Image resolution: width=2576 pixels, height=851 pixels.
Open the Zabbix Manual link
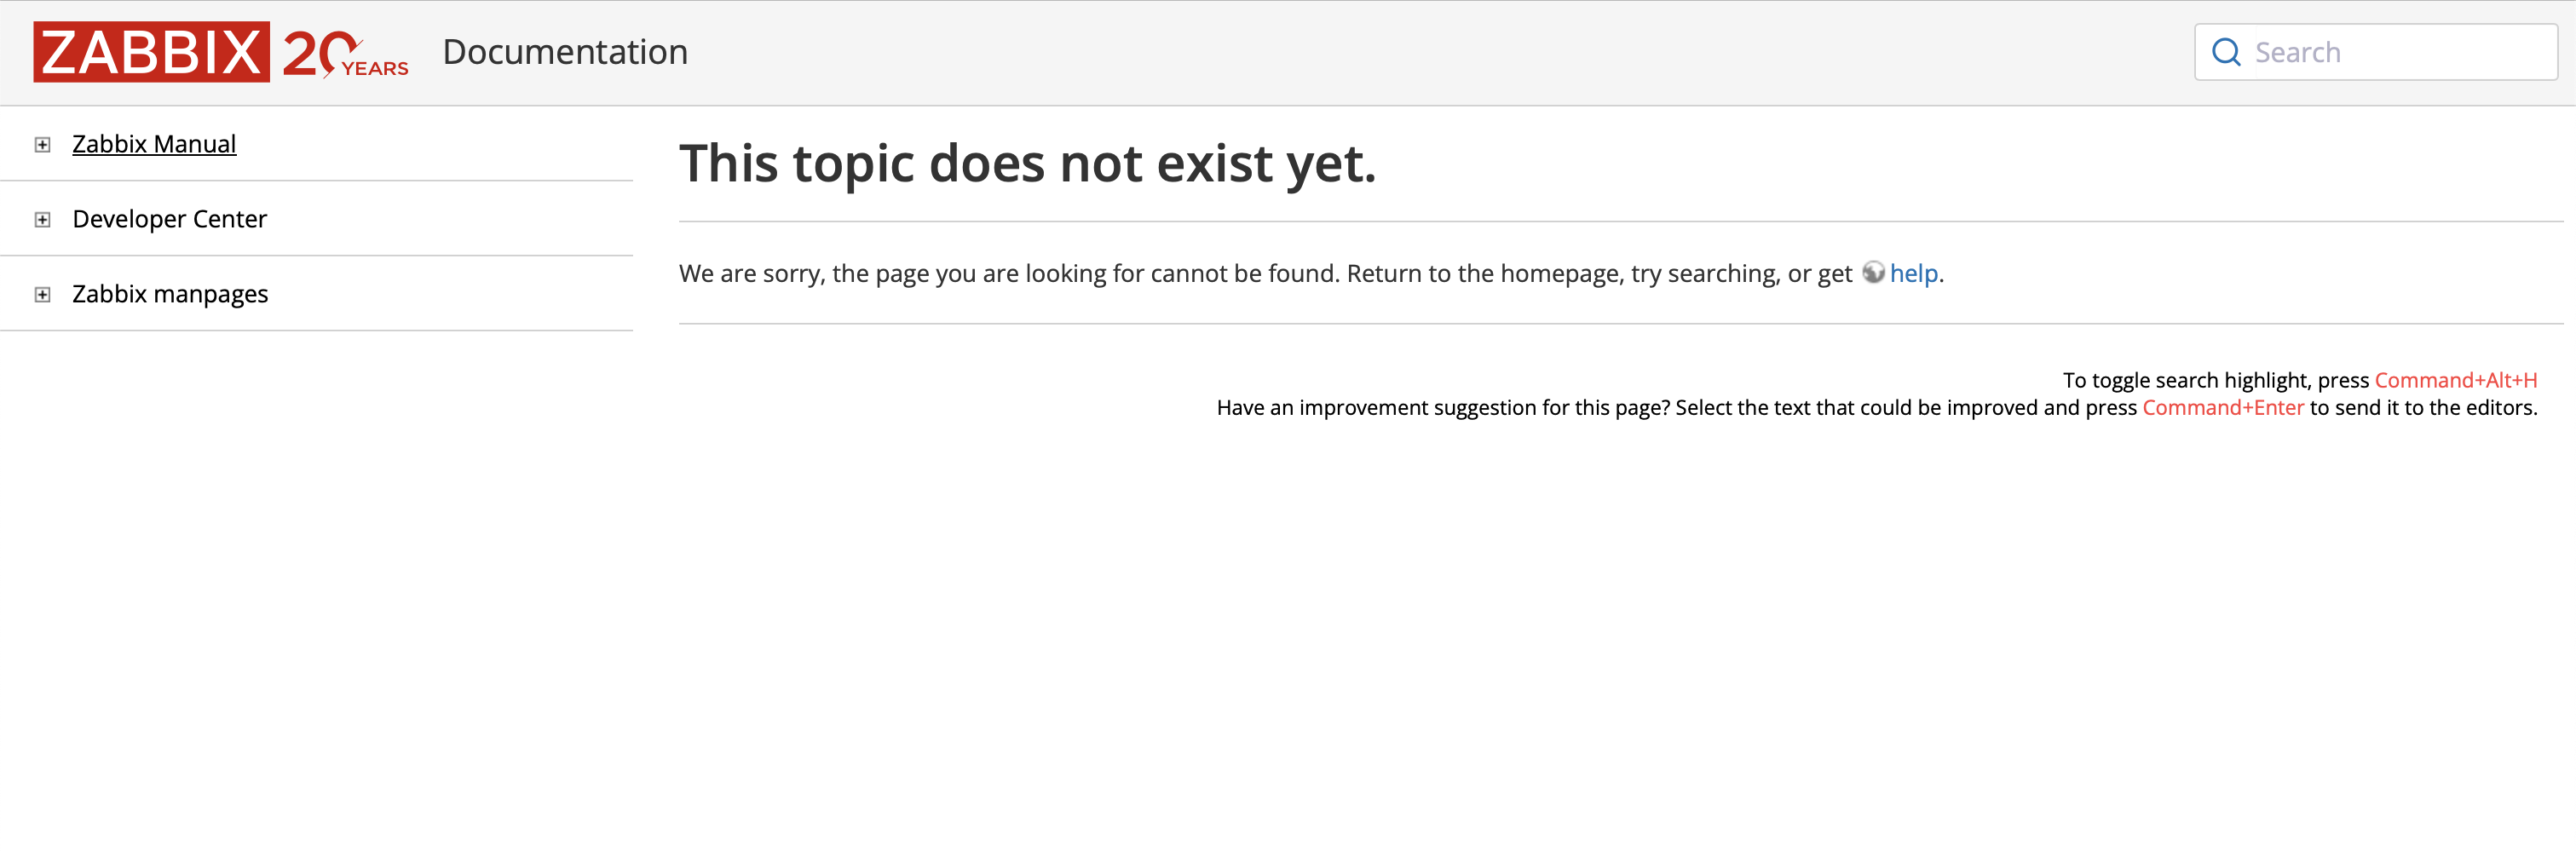pyautogui.click(x=154, y=144)
